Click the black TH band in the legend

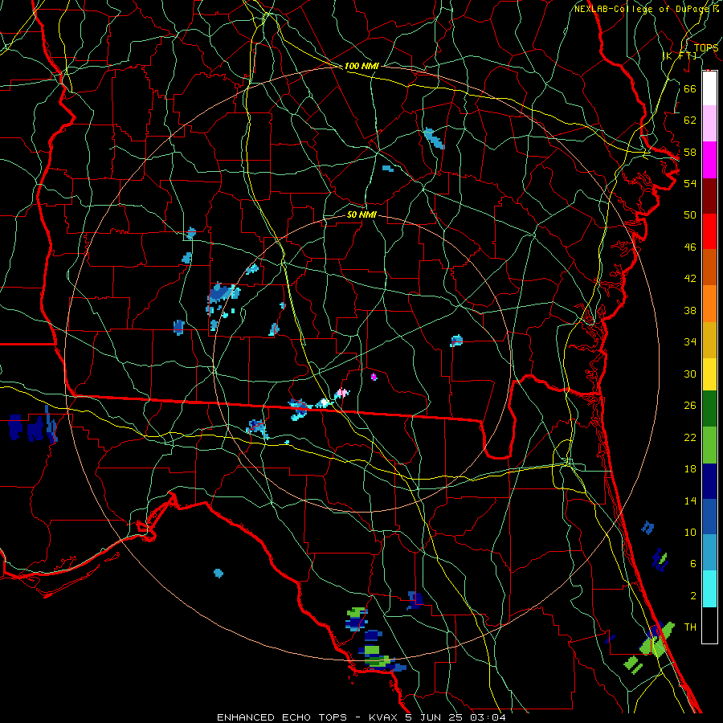(709, 625)
